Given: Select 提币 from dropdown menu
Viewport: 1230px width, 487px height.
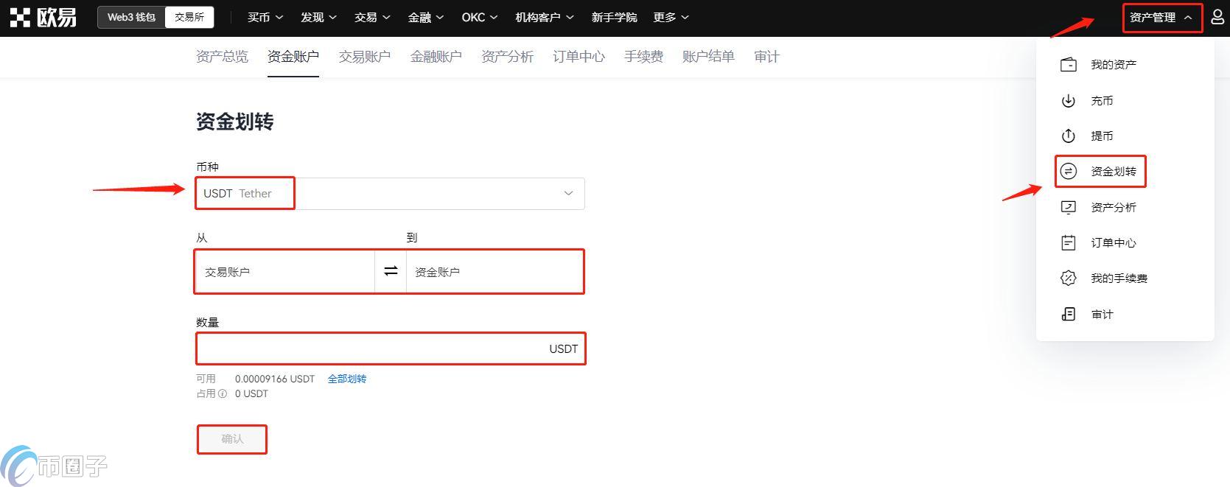Looking at the screenshot, I should 1102,136.
